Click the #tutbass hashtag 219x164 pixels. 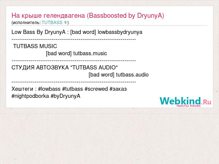coord(73,89)
